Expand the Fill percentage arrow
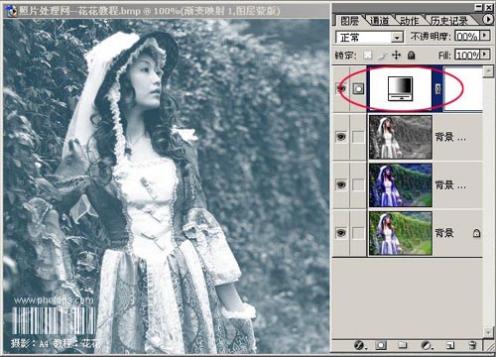The width and height of the screenshot is (496, 357). tap(485, 55)
